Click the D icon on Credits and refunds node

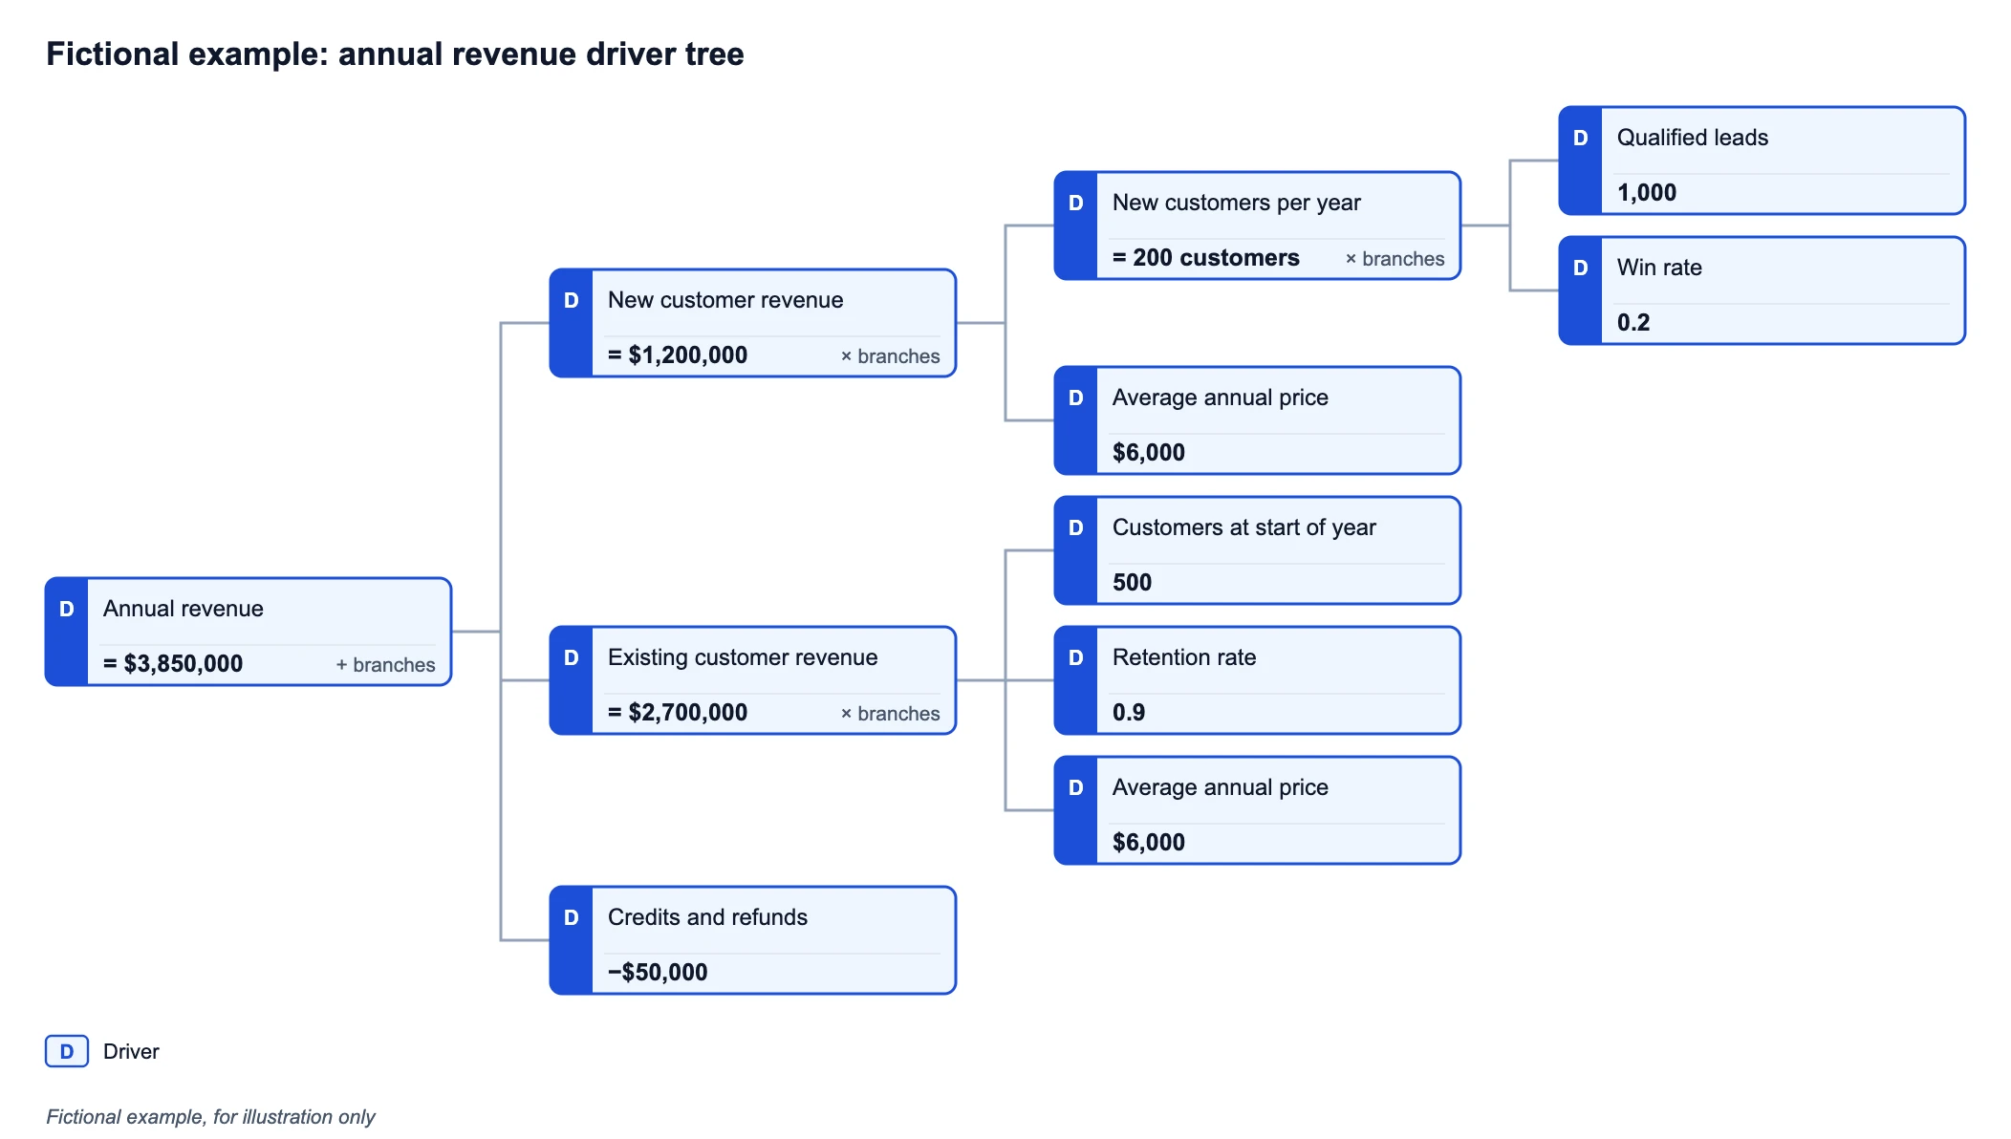(572, 917)
